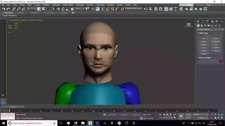Image resolution: width=225 pixels, height=126 pixels.
Task: Open the Animation menu
Action: coord(56,5)
